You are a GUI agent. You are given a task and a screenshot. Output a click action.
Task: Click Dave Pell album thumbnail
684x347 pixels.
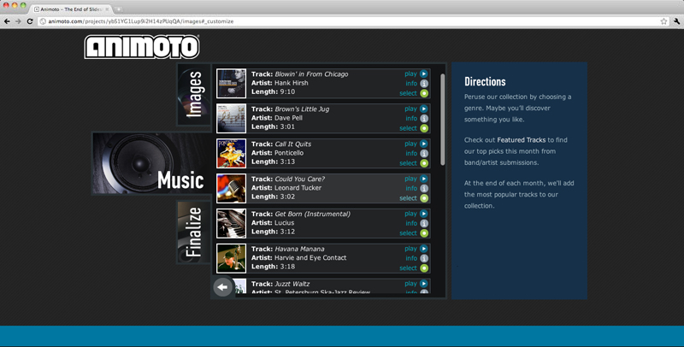(x=231, y=118)
